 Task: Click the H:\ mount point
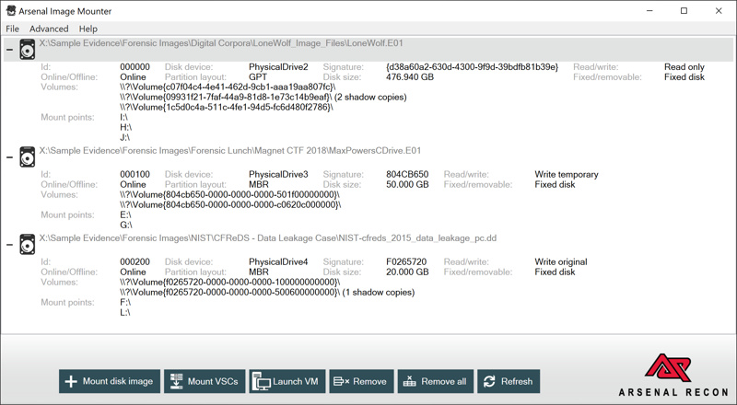pos(125,127)
